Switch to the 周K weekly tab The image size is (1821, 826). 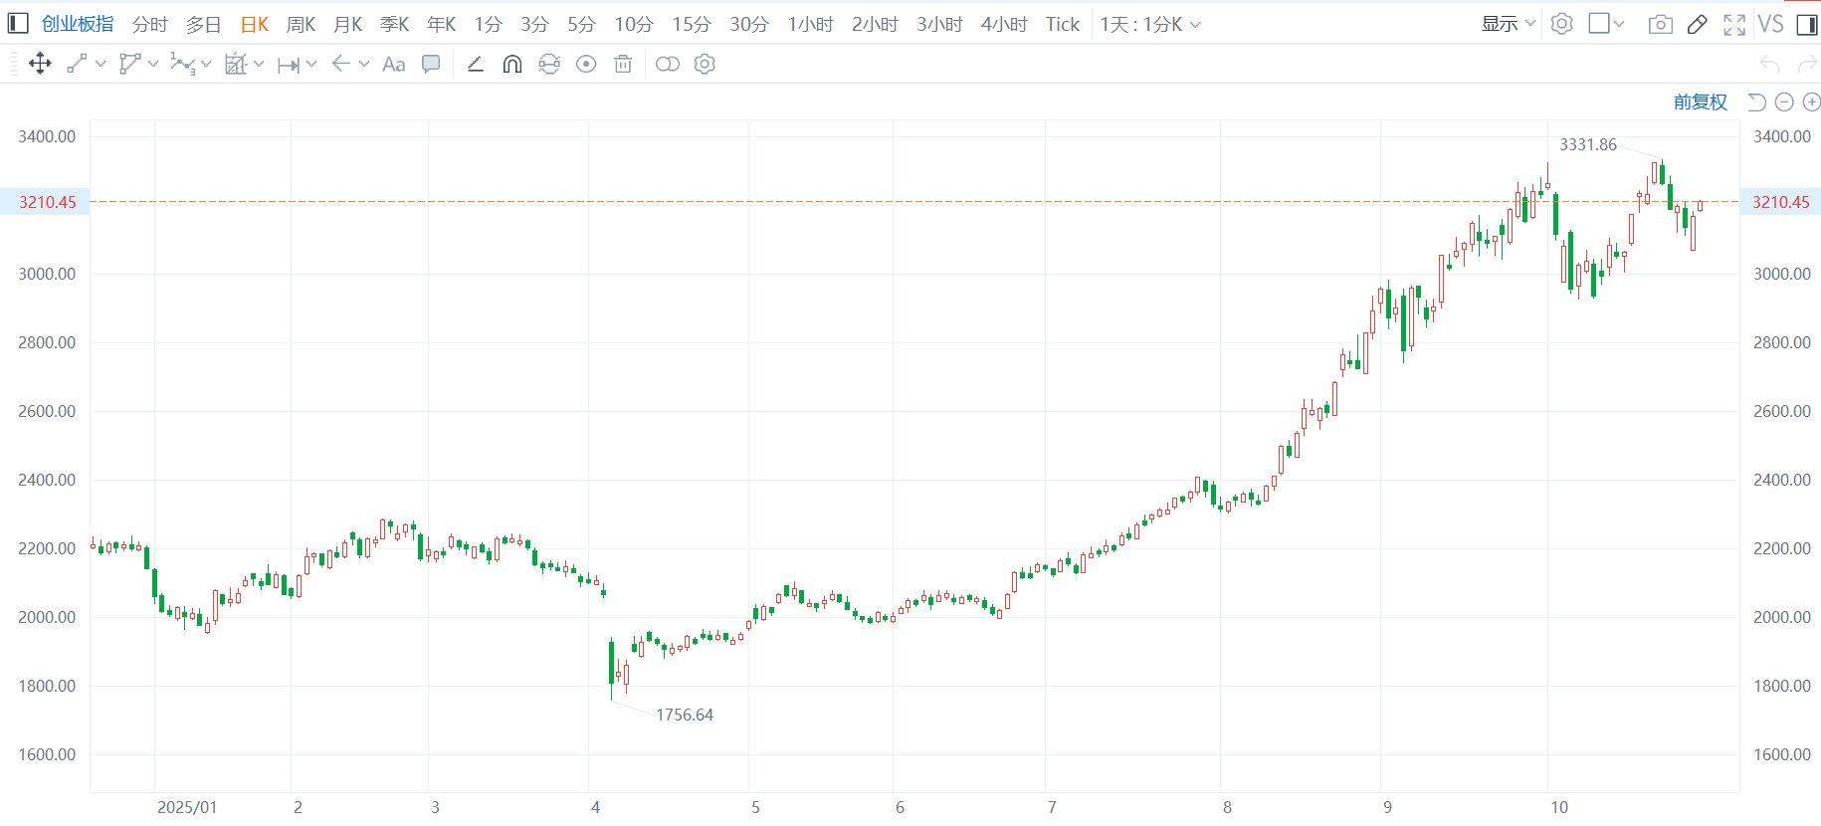pos(301,25)
